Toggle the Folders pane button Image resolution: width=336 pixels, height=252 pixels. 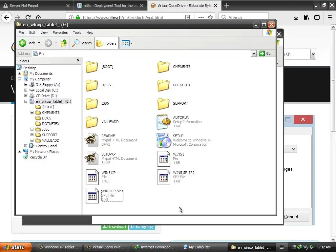pyautogui.click(x=107, y=43)
